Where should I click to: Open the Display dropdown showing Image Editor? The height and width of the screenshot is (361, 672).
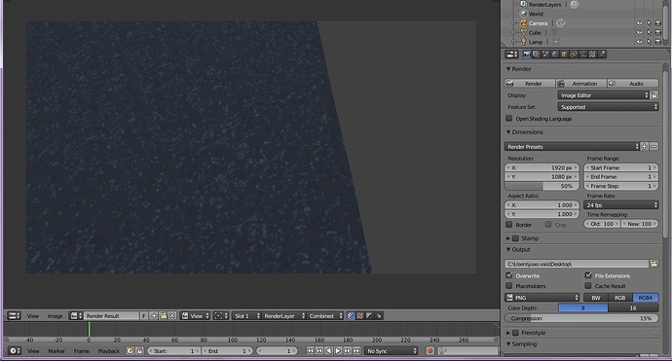pyautogui.click(x=604, y=95)
